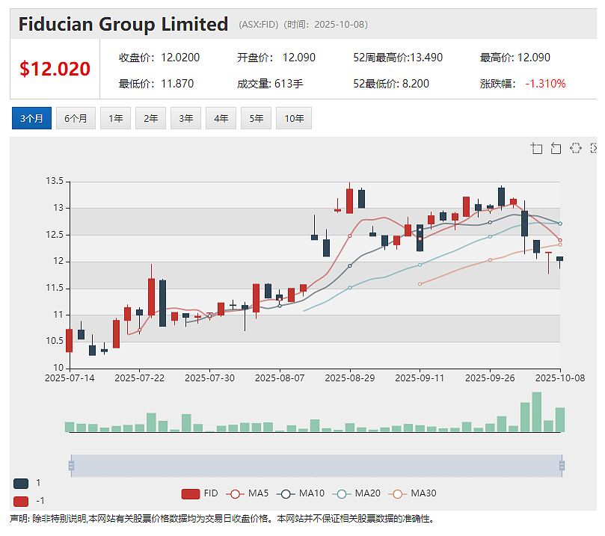Image resolution: width=605 pixels, height=536 pixels.
Task: Click the 2025-07-14 axis date label
Action: [x=70, y=378]
